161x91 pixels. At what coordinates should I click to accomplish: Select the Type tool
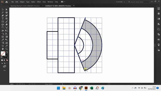click(3, 18)
